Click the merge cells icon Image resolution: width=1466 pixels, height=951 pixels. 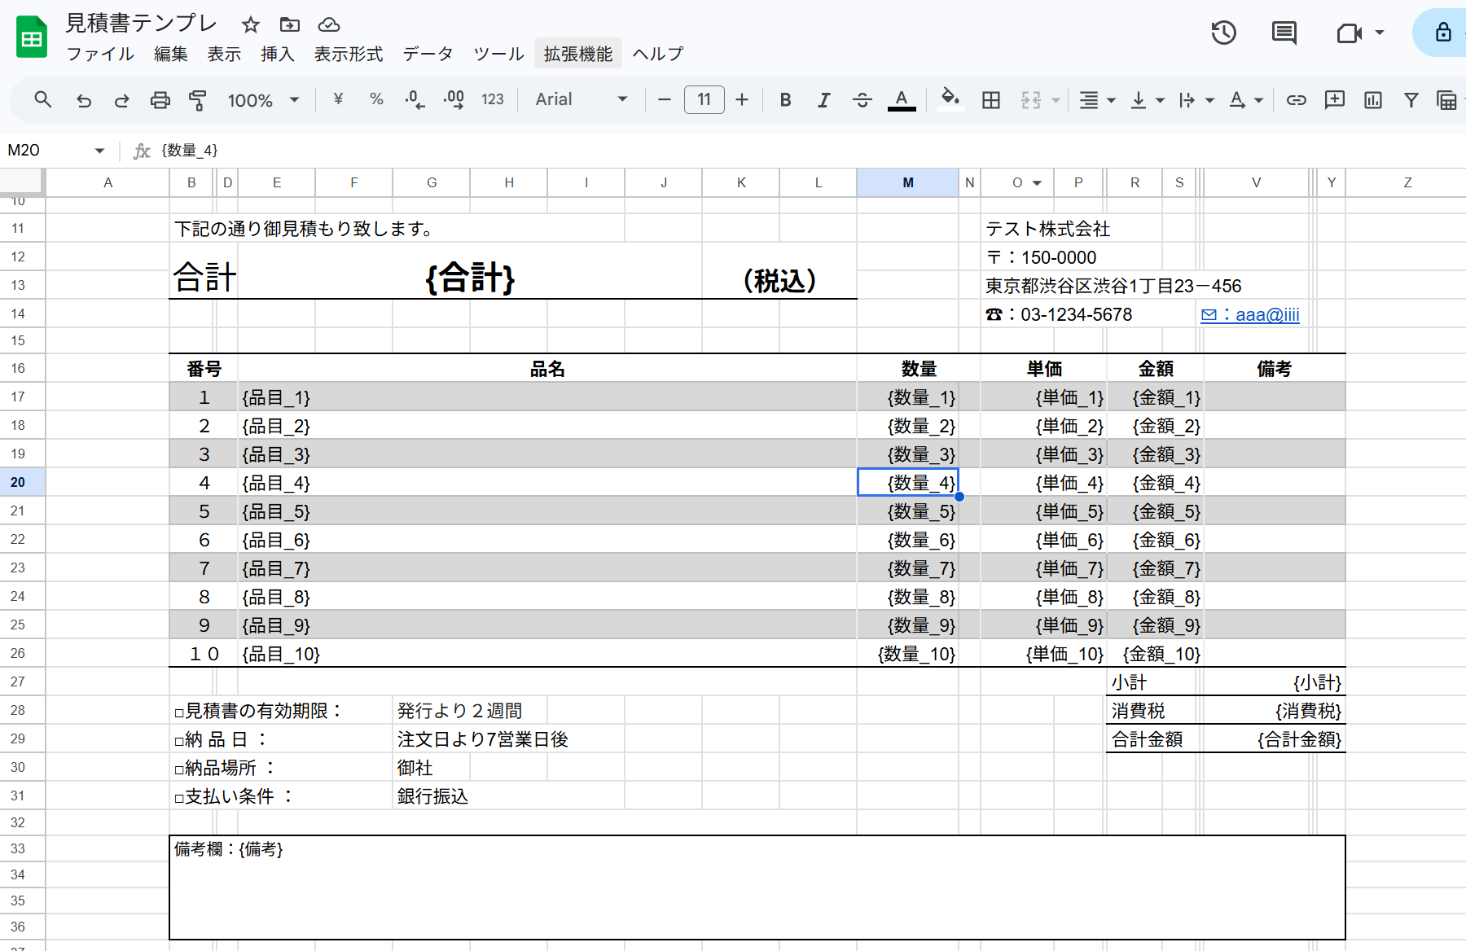coord(1031,99)
